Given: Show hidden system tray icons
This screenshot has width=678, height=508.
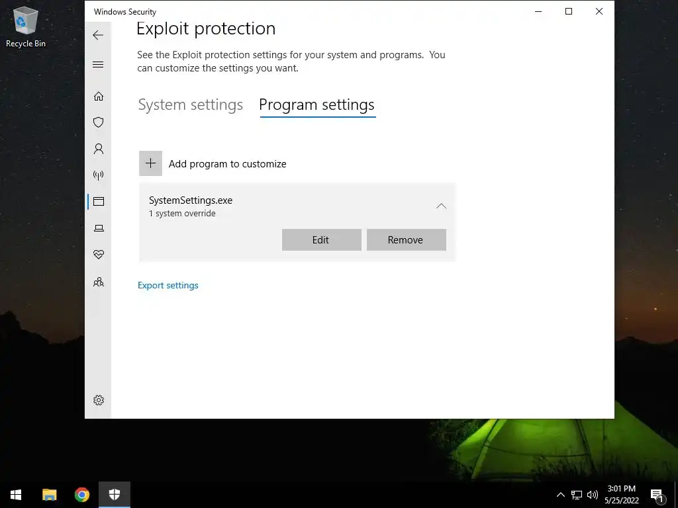Looking at the screenshot, I should (560, 495).
